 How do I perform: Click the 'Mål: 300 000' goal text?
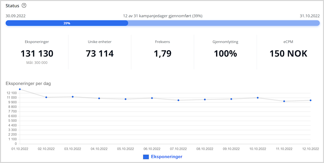click(x=37, y=62)
